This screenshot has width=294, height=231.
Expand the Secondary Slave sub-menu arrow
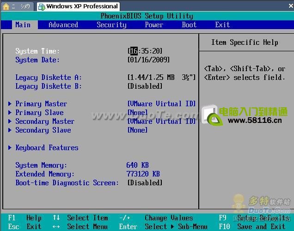pyautogui.click(x=10, y=130)
